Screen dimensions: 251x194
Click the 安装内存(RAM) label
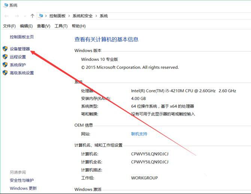coord(96,98)
